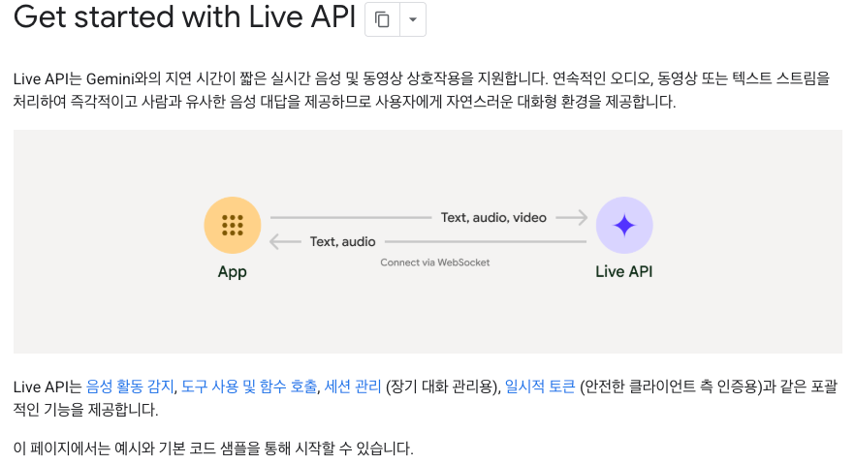Open the 도구 사용 및 함수 호출 link

248,387
